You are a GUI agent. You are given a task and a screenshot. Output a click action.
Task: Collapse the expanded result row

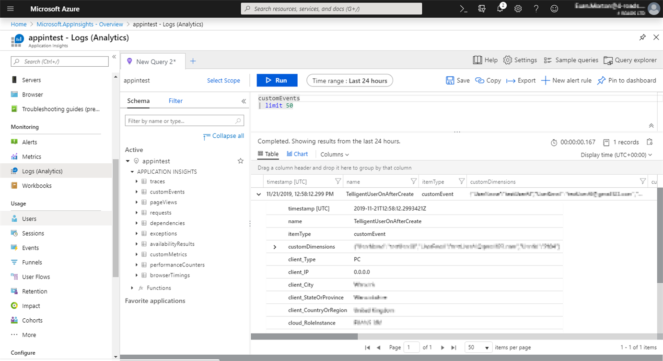pos(259,194)
